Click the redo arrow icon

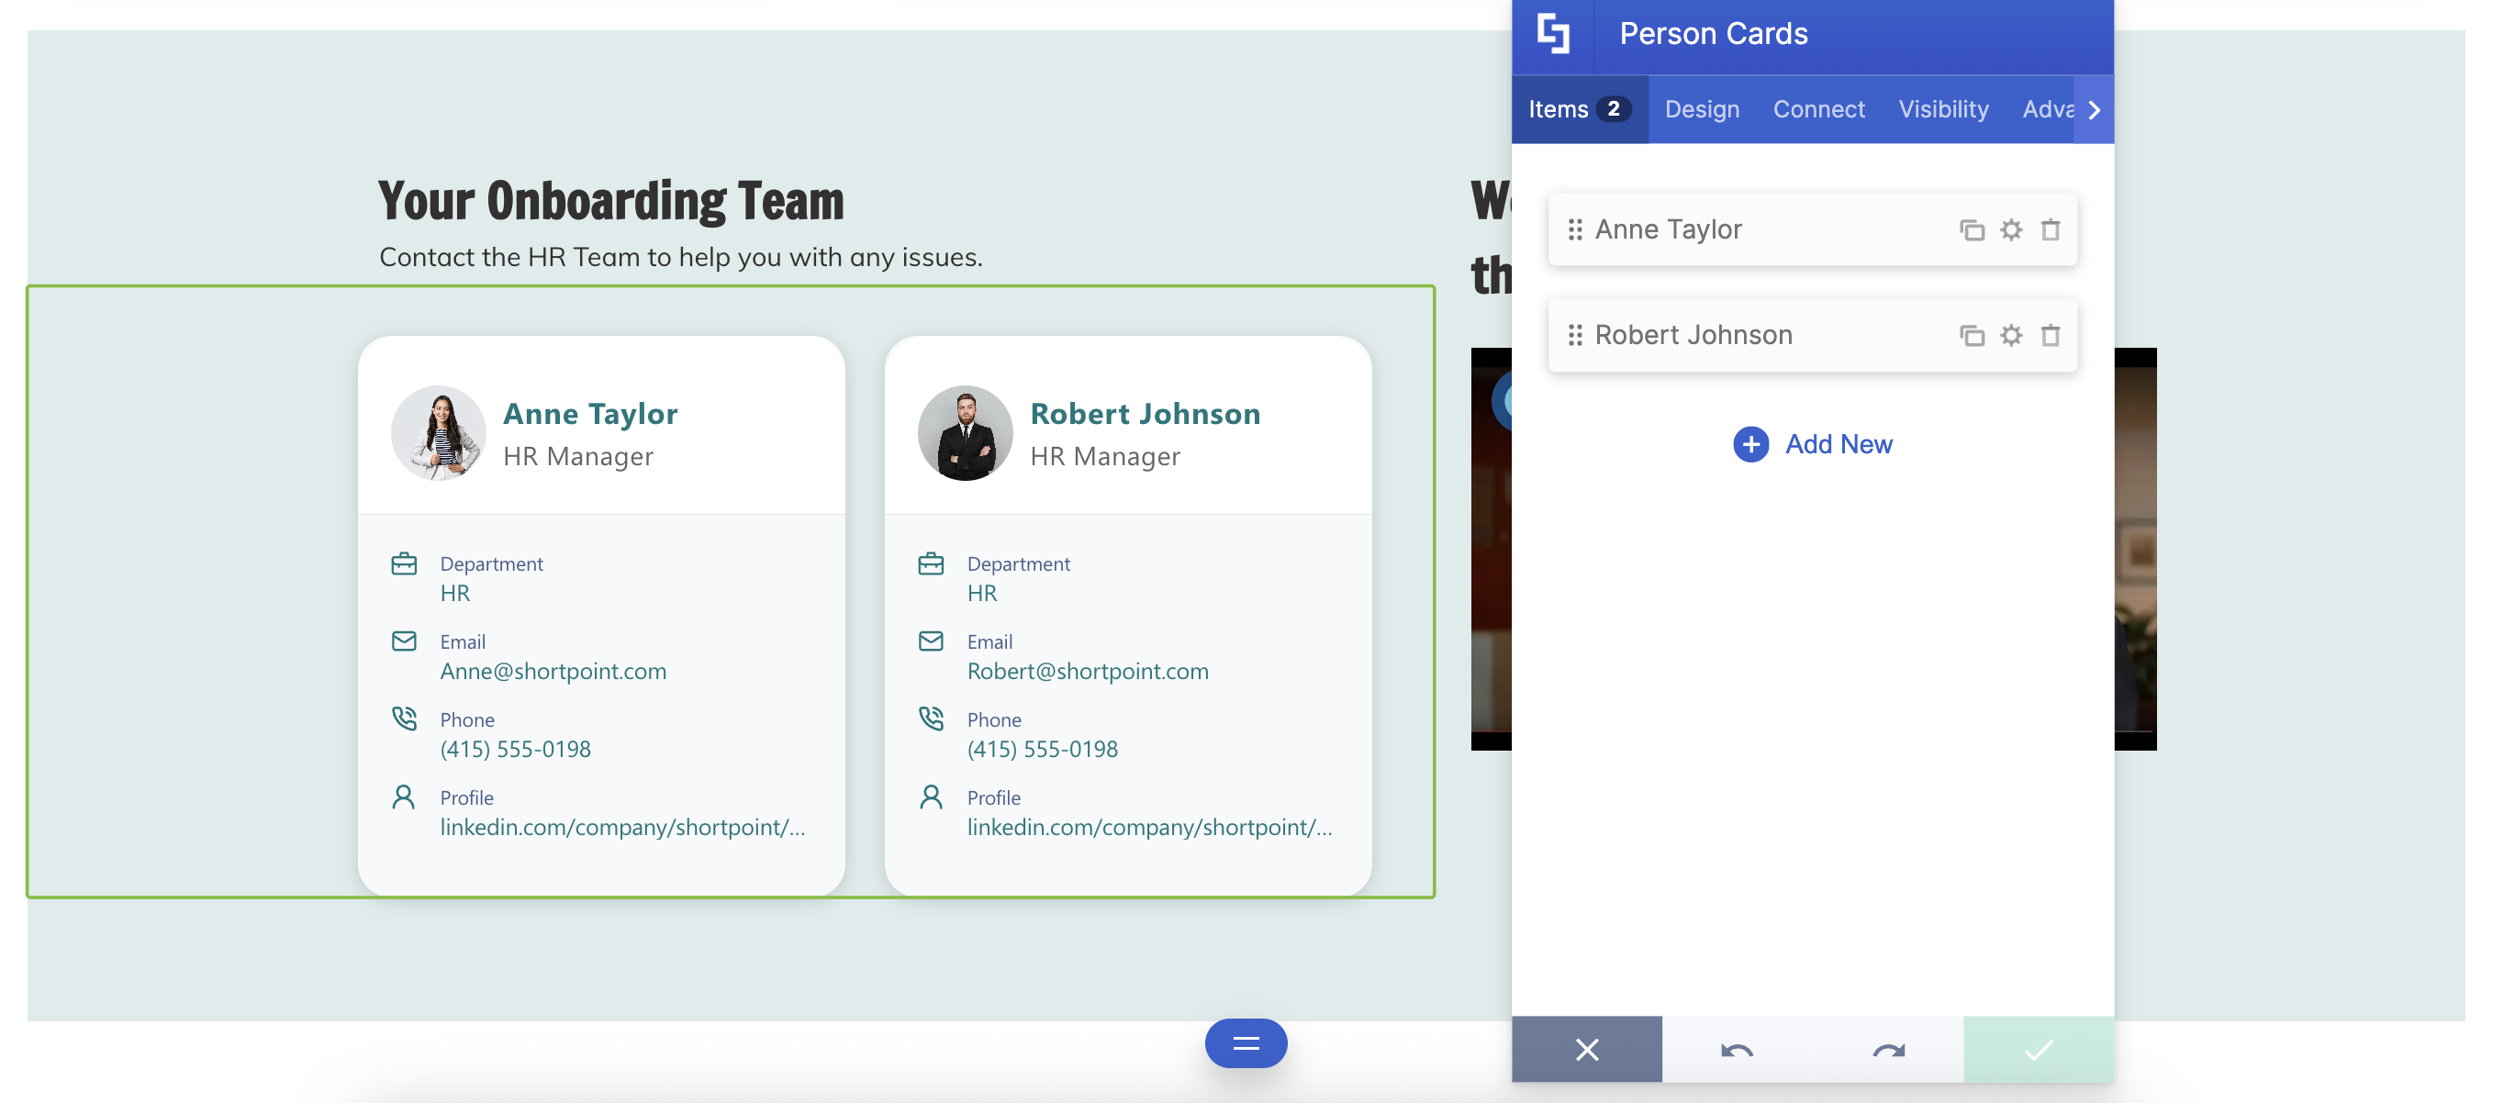tap(1888, 1050)
